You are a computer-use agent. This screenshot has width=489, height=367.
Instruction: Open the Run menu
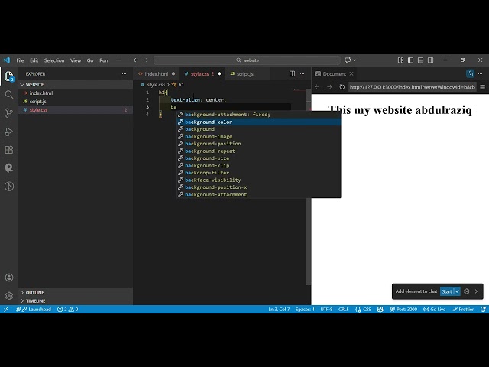[x=104, y=60]
